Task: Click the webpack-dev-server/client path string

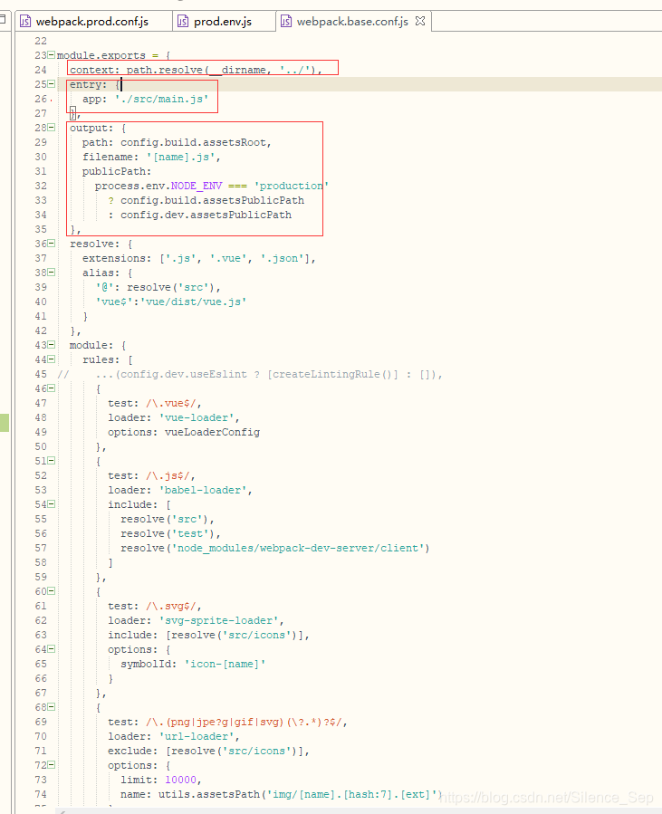Action: 298,548
